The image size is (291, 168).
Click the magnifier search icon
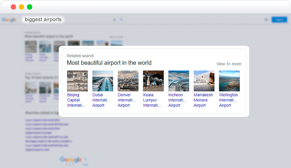tap(121, 20)
